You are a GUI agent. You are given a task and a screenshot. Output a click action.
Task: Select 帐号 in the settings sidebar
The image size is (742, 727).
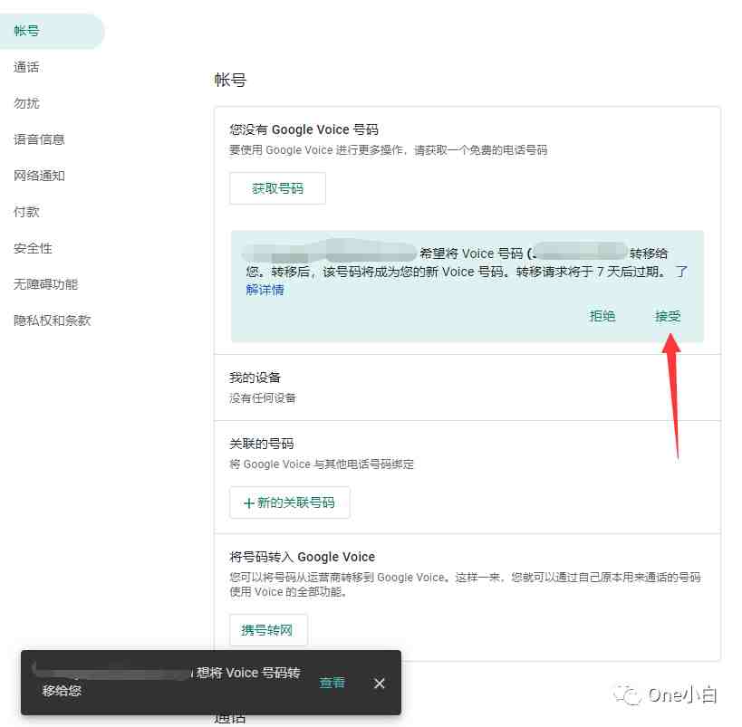[x=27, y=31]
